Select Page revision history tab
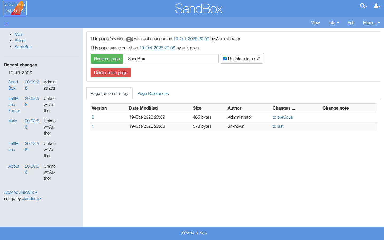384x240 pixels. pyautogui.click(x=109, y=93)
